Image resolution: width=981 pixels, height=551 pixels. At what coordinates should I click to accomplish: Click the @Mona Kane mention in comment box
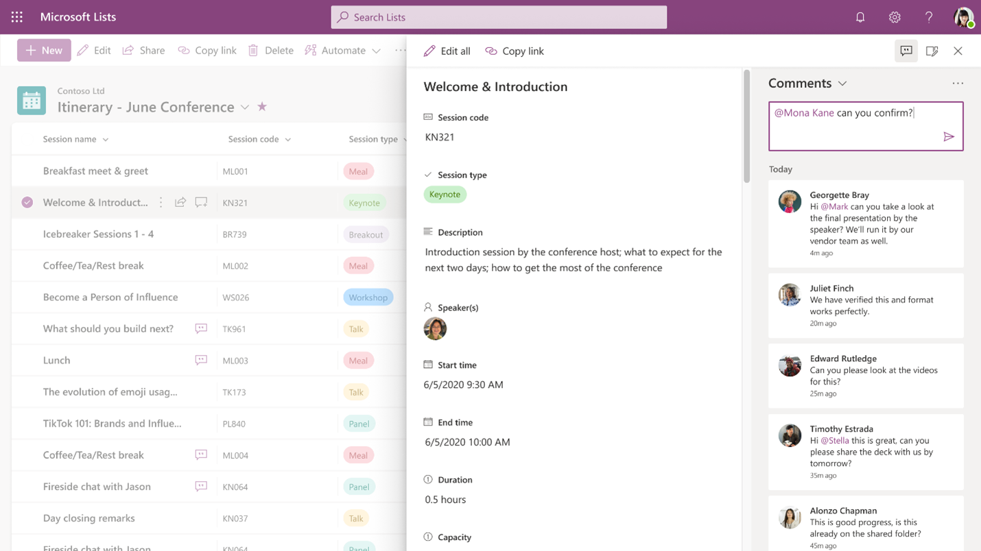coord(804,113)
